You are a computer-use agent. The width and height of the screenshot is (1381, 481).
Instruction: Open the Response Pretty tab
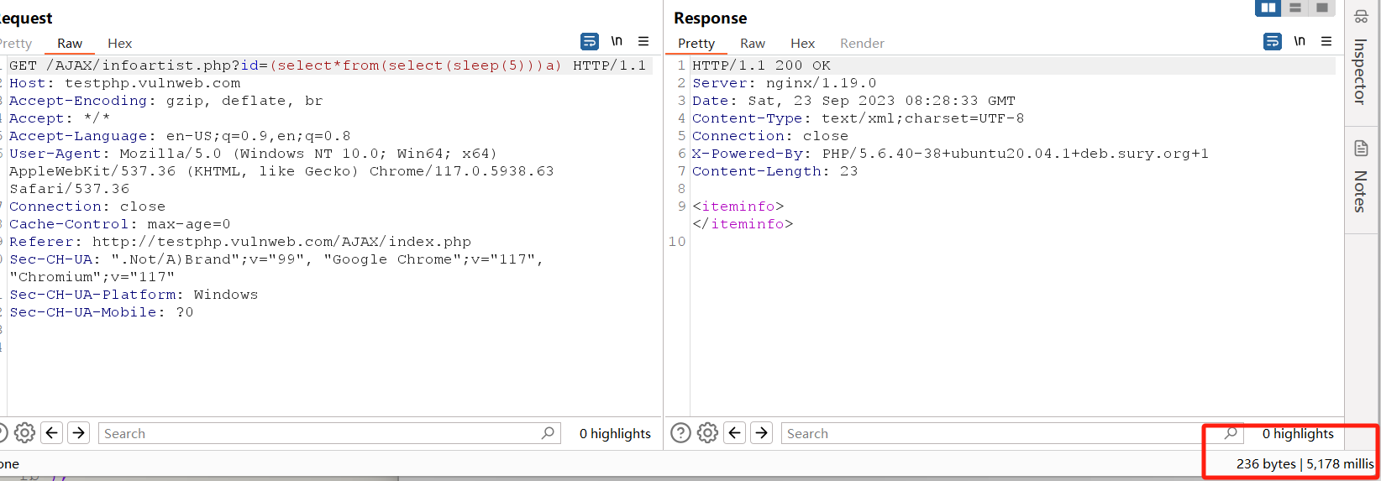[x=696, y=44]
